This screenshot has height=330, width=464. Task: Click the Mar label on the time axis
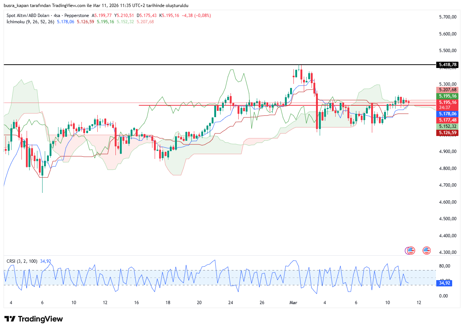click(x=293, y=303)
